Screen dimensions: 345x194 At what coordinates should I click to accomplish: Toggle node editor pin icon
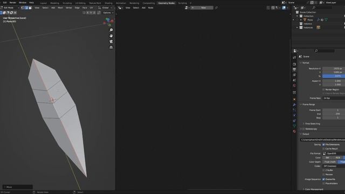click(216, 8)
